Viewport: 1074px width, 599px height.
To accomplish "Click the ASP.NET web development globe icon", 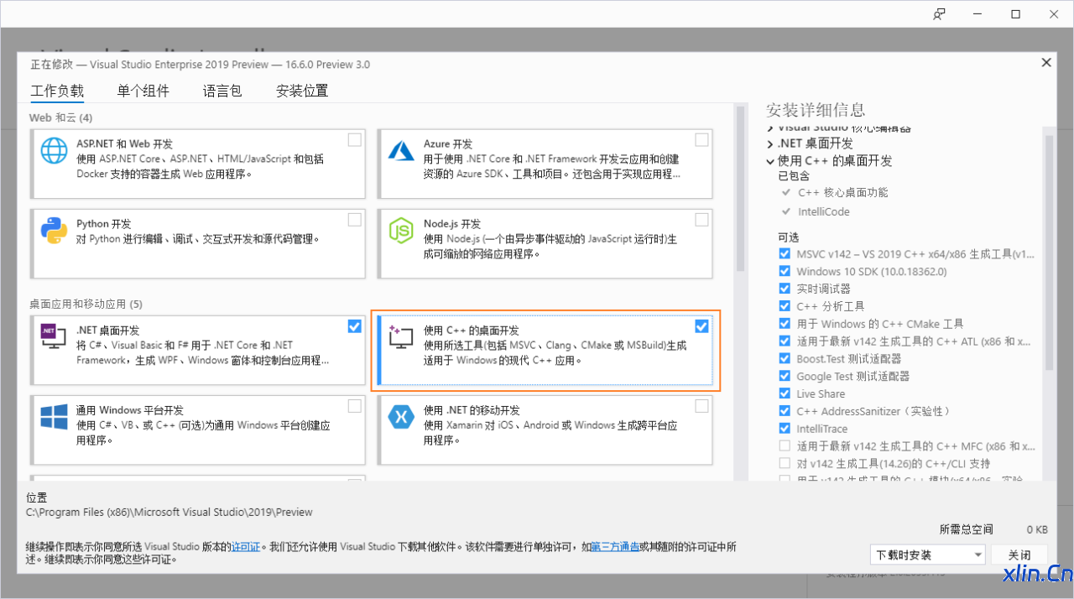I will [x=55, y=151].
